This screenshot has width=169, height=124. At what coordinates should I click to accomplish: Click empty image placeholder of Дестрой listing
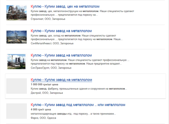click(17, 86)
